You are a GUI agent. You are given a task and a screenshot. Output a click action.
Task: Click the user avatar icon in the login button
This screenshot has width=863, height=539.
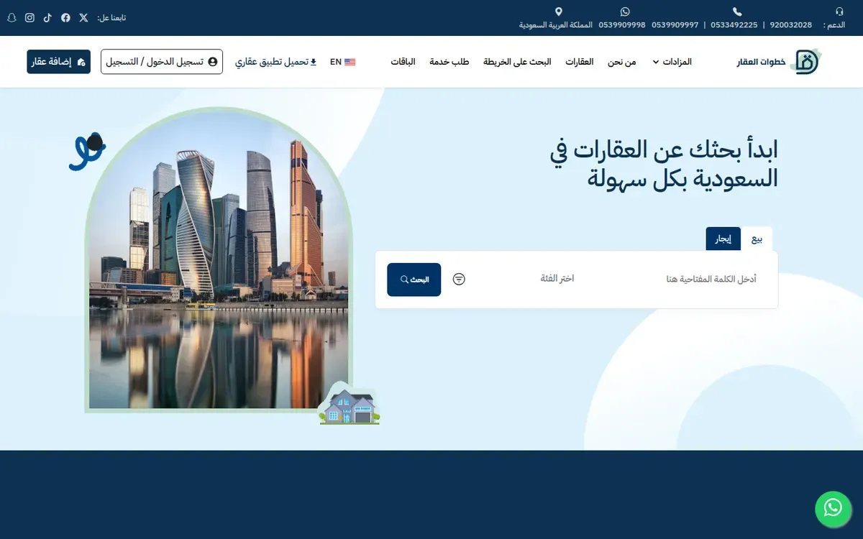212,62
